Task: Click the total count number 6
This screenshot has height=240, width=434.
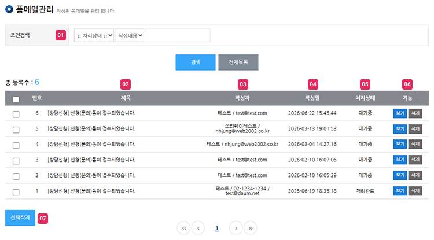Action: (37, 82)
